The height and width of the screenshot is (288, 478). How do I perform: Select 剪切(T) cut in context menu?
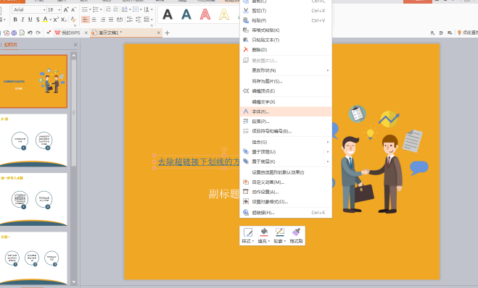click(x=286, y=11)
